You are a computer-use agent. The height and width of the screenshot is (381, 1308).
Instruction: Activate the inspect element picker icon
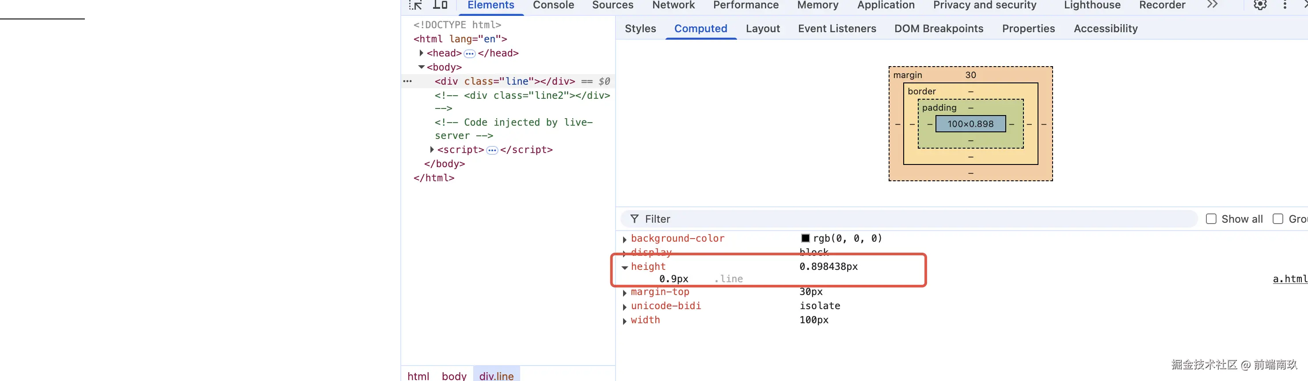point(415,5)
